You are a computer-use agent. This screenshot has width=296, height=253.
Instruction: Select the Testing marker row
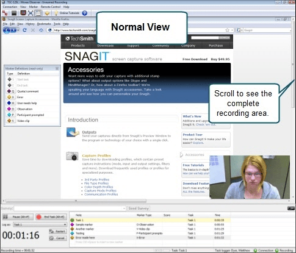click(x=150, y=233)
